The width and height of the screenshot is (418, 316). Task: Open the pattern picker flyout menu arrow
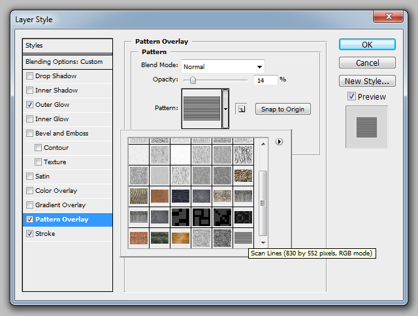[x=279, y=141]
